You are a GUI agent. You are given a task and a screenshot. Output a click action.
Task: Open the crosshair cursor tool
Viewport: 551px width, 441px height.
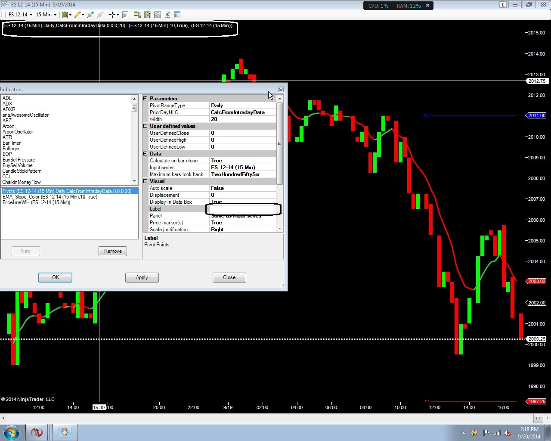click(112, 15)
